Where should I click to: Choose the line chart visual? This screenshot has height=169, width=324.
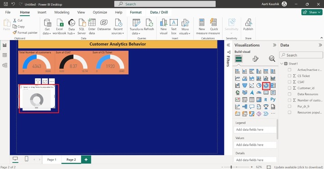click(x=238, y=78)
